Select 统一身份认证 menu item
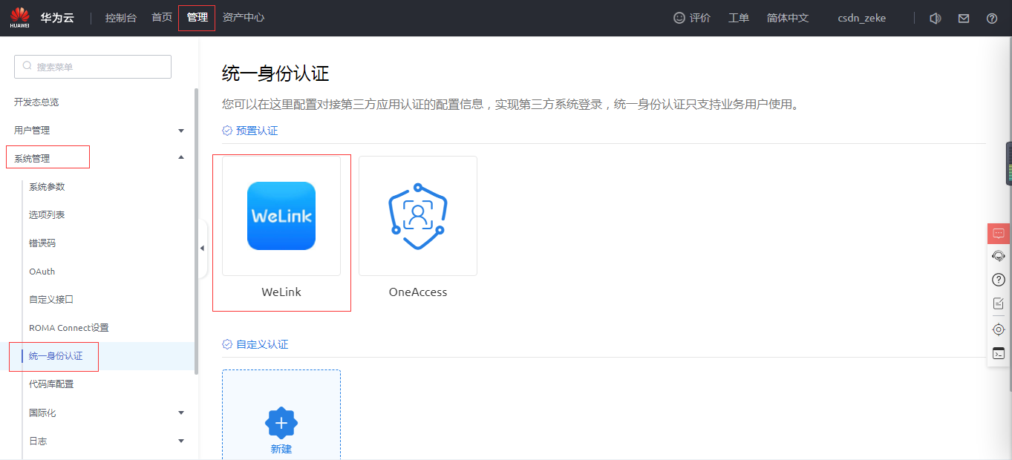The height and width of the screenshot is (460, 1012). tap(56, 356)
